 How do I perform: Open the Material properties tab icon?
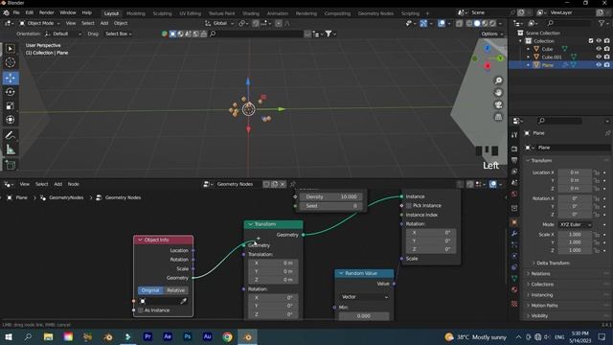pyautogui.click(x=514, y=289)
